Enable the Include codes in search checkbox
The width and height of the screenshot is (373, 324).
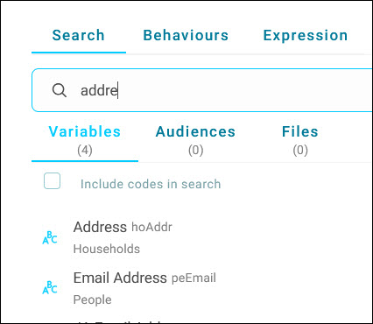click(52, 181)
